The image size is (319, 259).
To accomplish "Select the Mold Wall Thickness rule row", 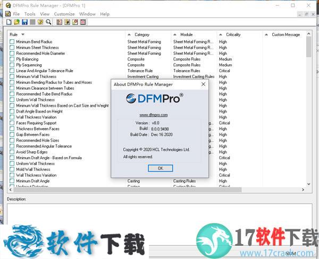I will tap(33, 169).
